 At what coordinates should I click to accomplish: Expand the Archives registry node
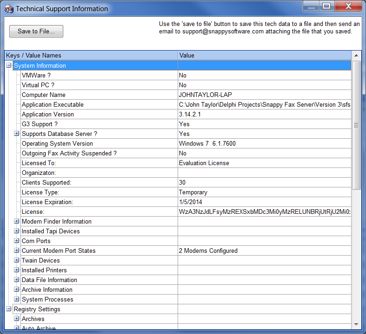point(17,319)
